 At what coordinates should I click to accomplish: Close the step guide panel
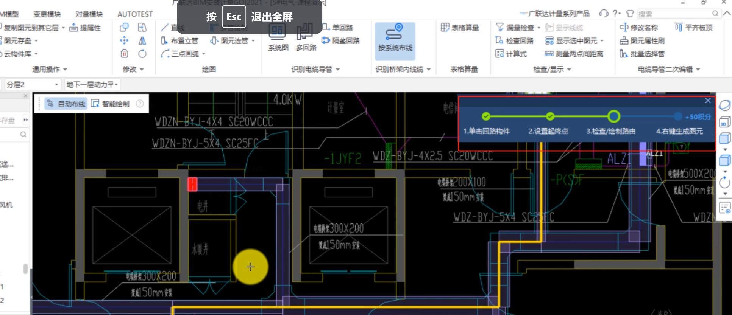coord(708,101)
